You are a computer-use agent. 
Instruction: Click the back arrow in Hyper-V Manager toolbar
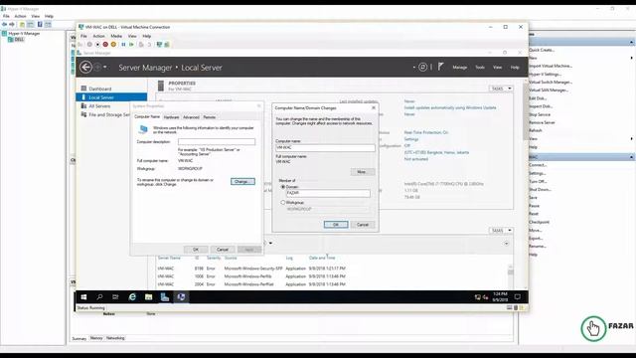tap(4, 24)
